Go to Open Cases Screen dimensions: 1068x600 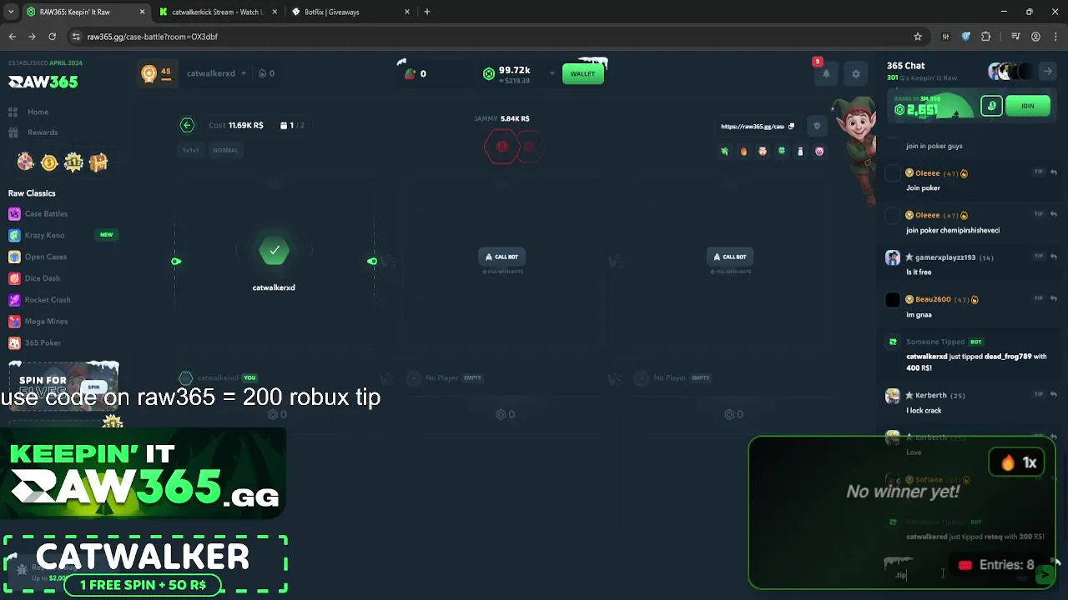[38, 257]
